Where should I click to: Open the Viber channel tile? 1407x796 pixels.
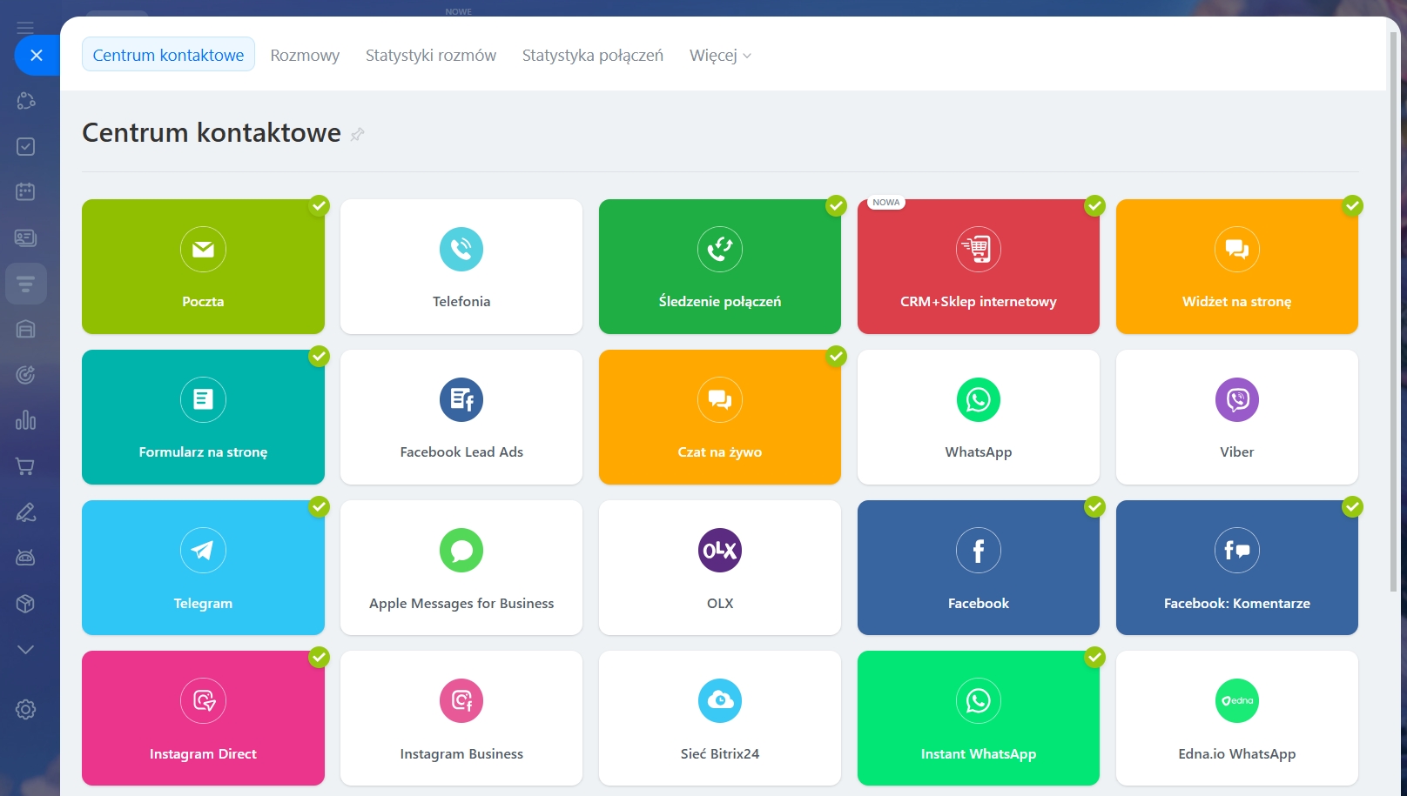[1237, 417]
